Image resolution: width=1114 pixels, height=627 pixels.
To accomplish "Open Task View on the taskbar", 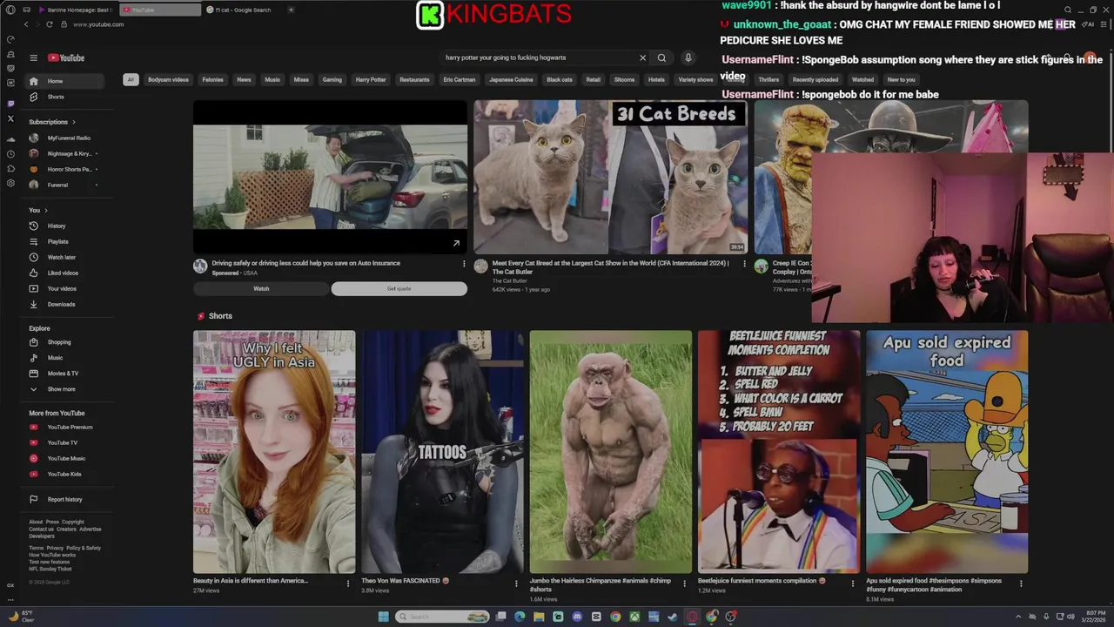I will [501, 617].
